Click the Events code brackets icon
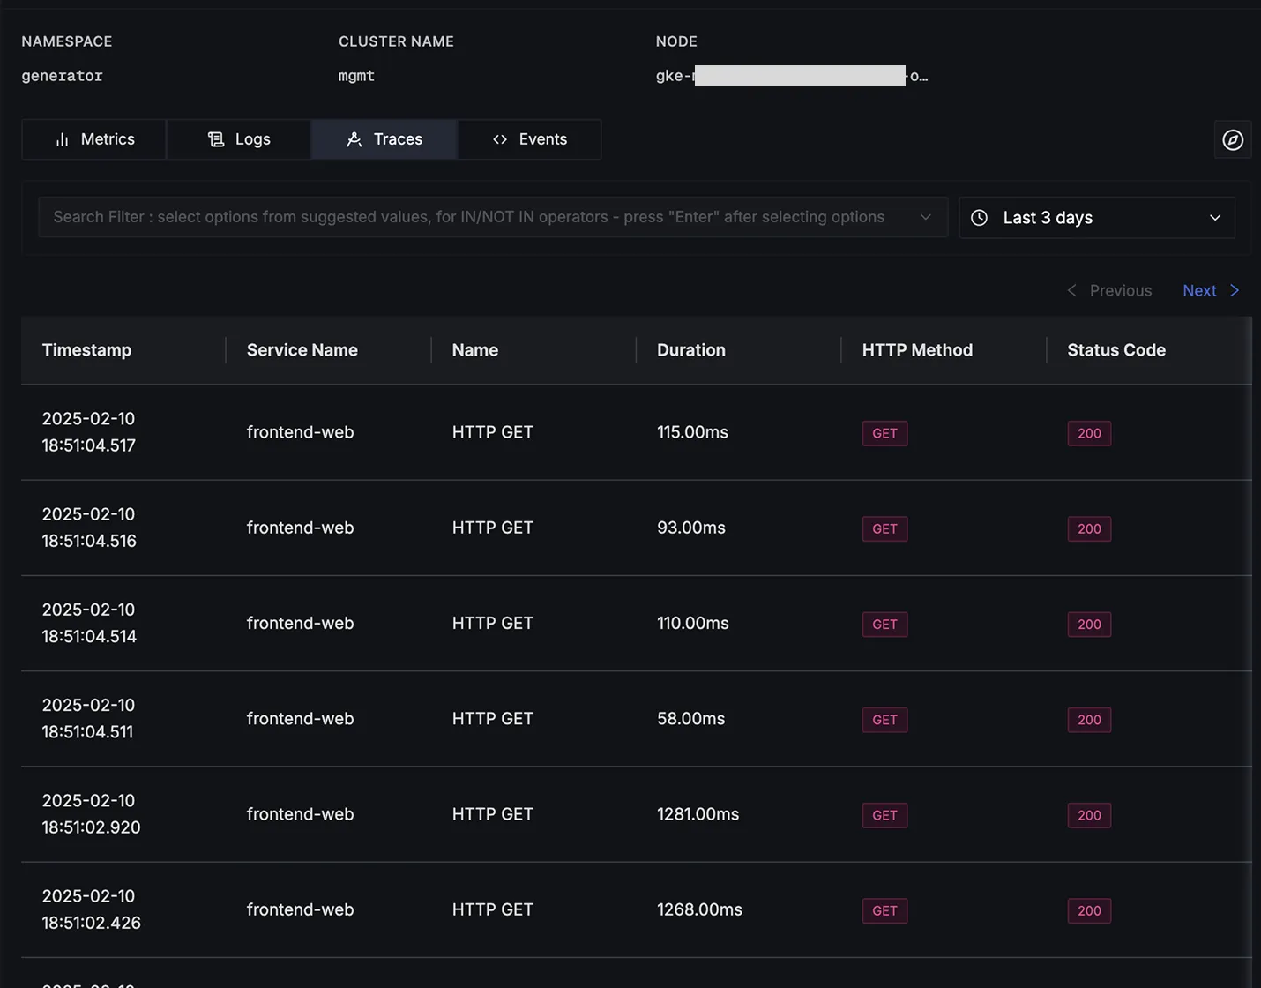 500,139
